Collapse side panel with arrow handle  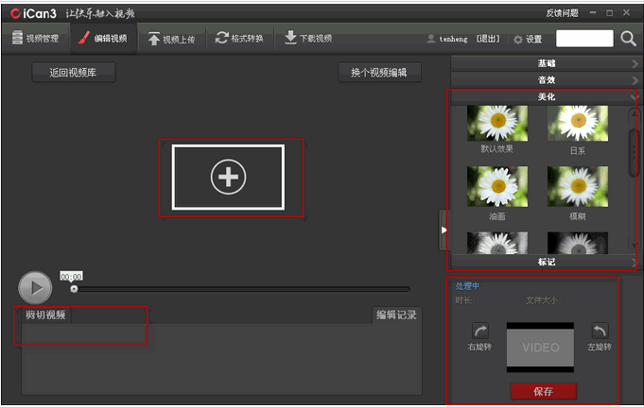pos(444,229)
